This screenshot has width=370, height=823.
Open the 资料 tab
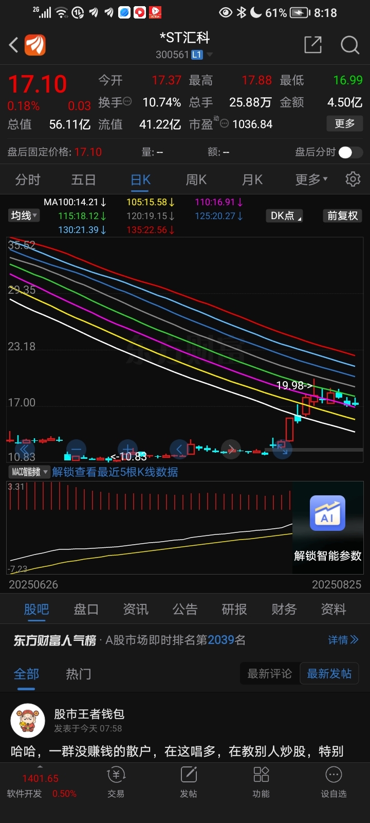(334, 610)
